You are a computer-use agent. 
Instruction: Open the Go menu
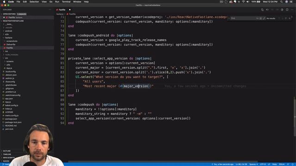51,2
